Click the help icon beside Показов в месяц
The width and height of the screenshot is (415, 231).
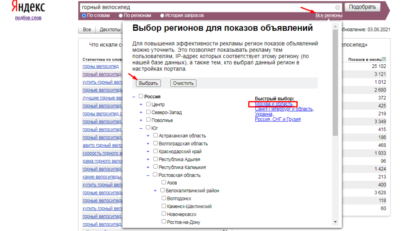point(384,59)
